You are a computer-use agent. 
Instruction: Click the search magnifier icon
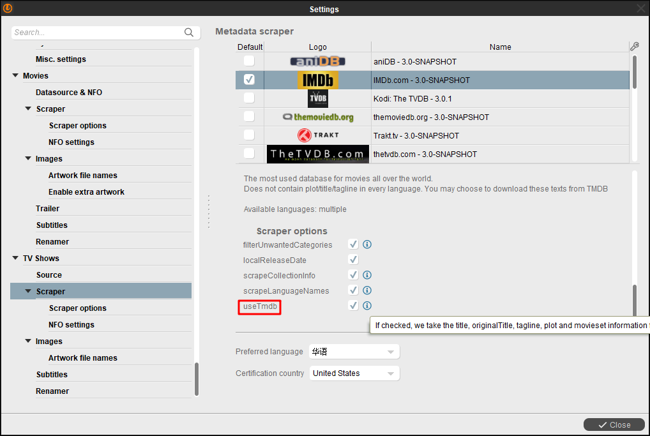pyautogui.click(x=188, y=33)
